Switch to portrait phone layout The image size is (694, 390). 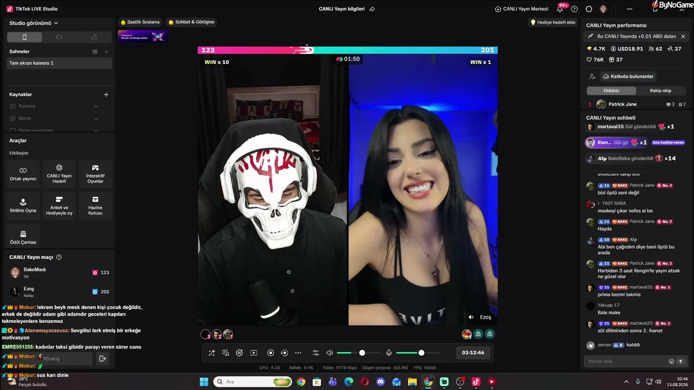[24, 37]
